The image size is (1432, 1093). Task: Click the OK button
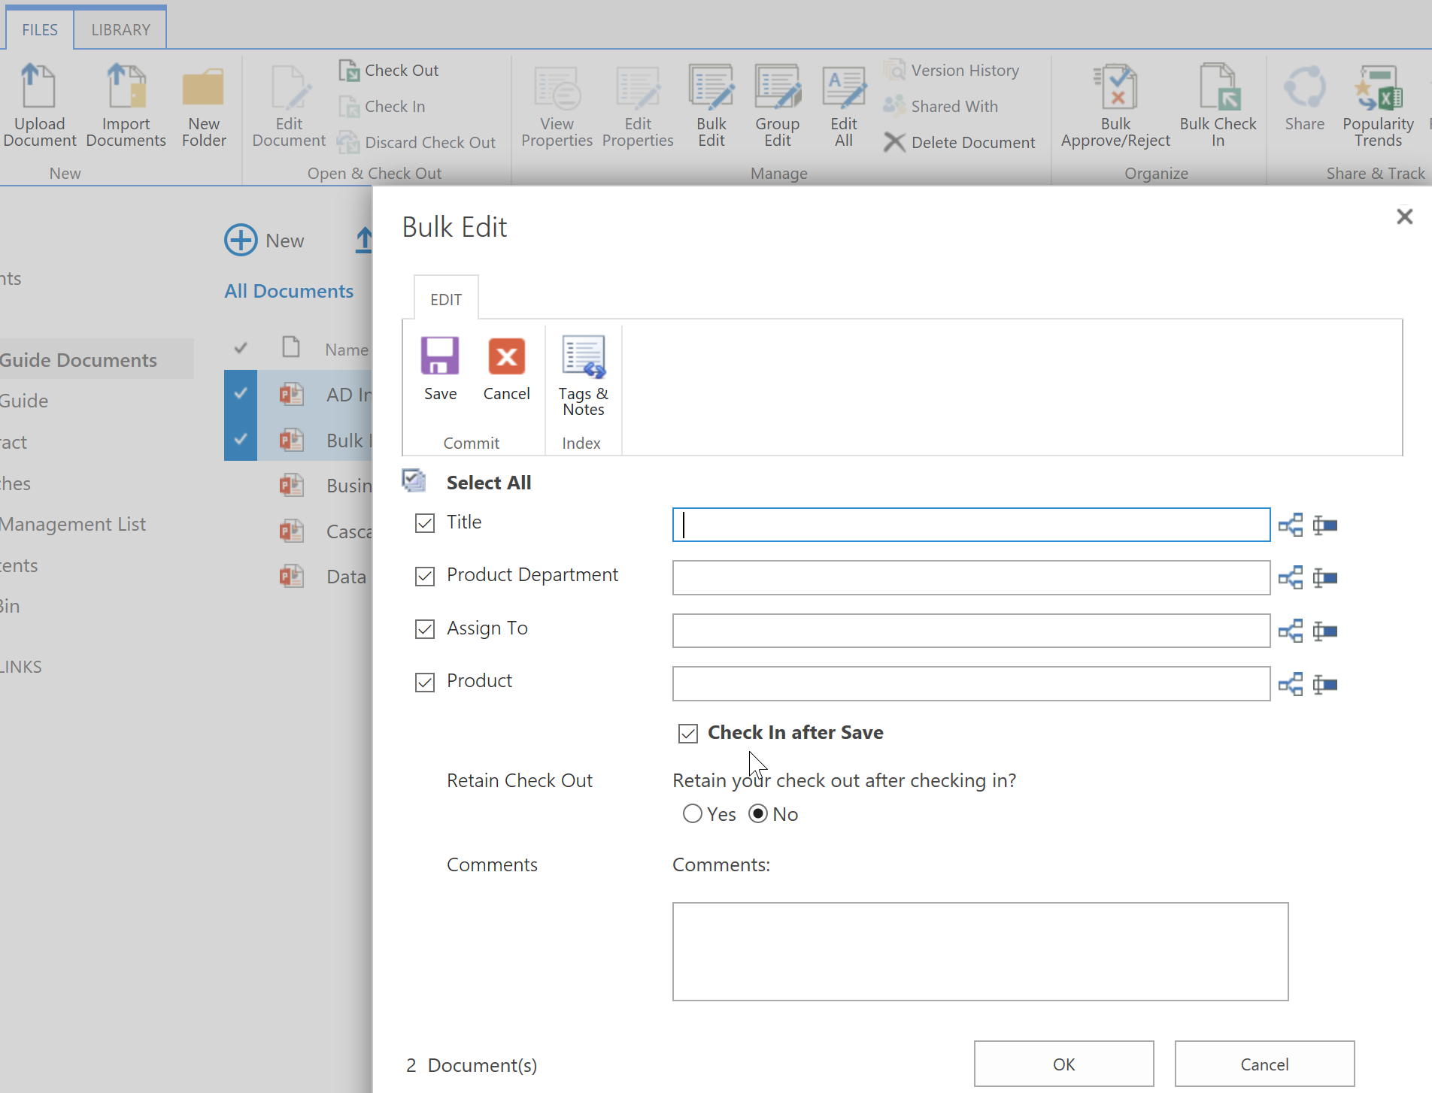(1063, 1064)
